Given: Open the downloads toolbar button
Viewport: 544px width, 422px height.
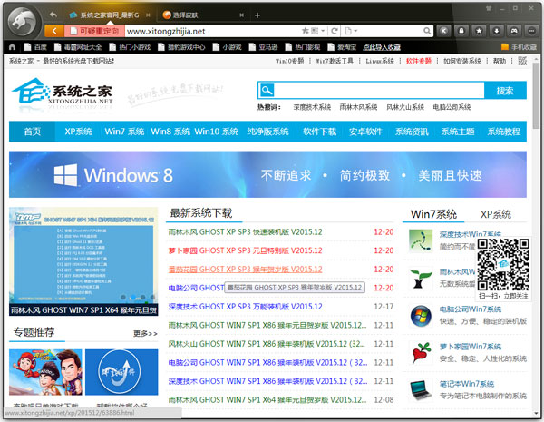Looking at the screenshot, I should pos(497,31).
